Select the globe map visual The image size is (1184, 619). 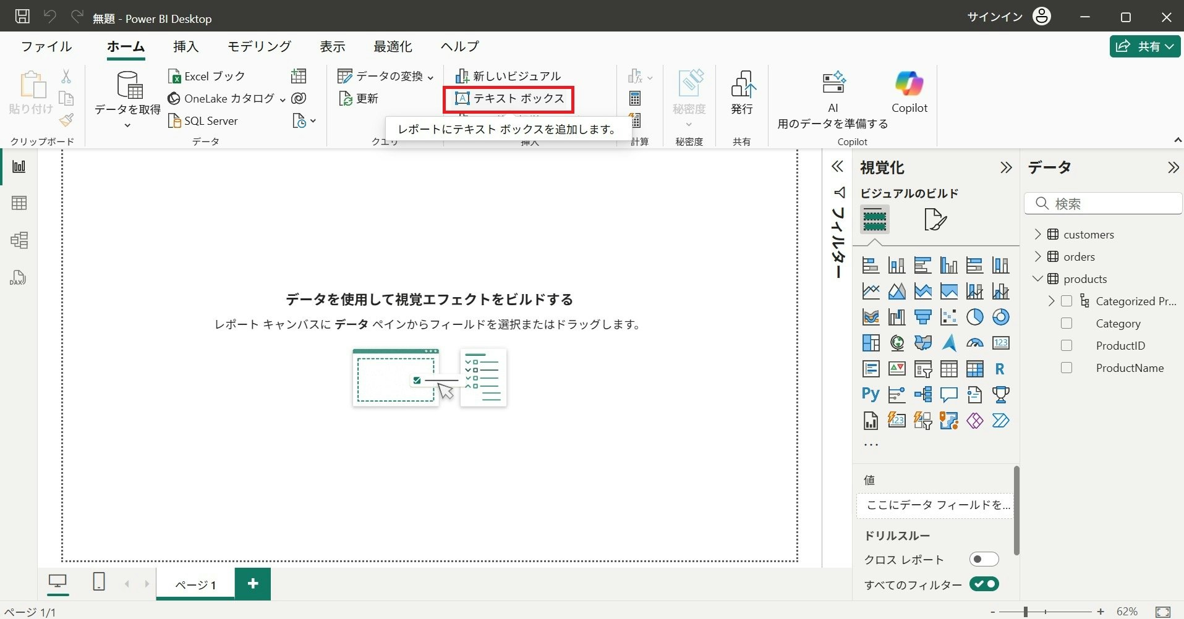(x=897, y=343)
